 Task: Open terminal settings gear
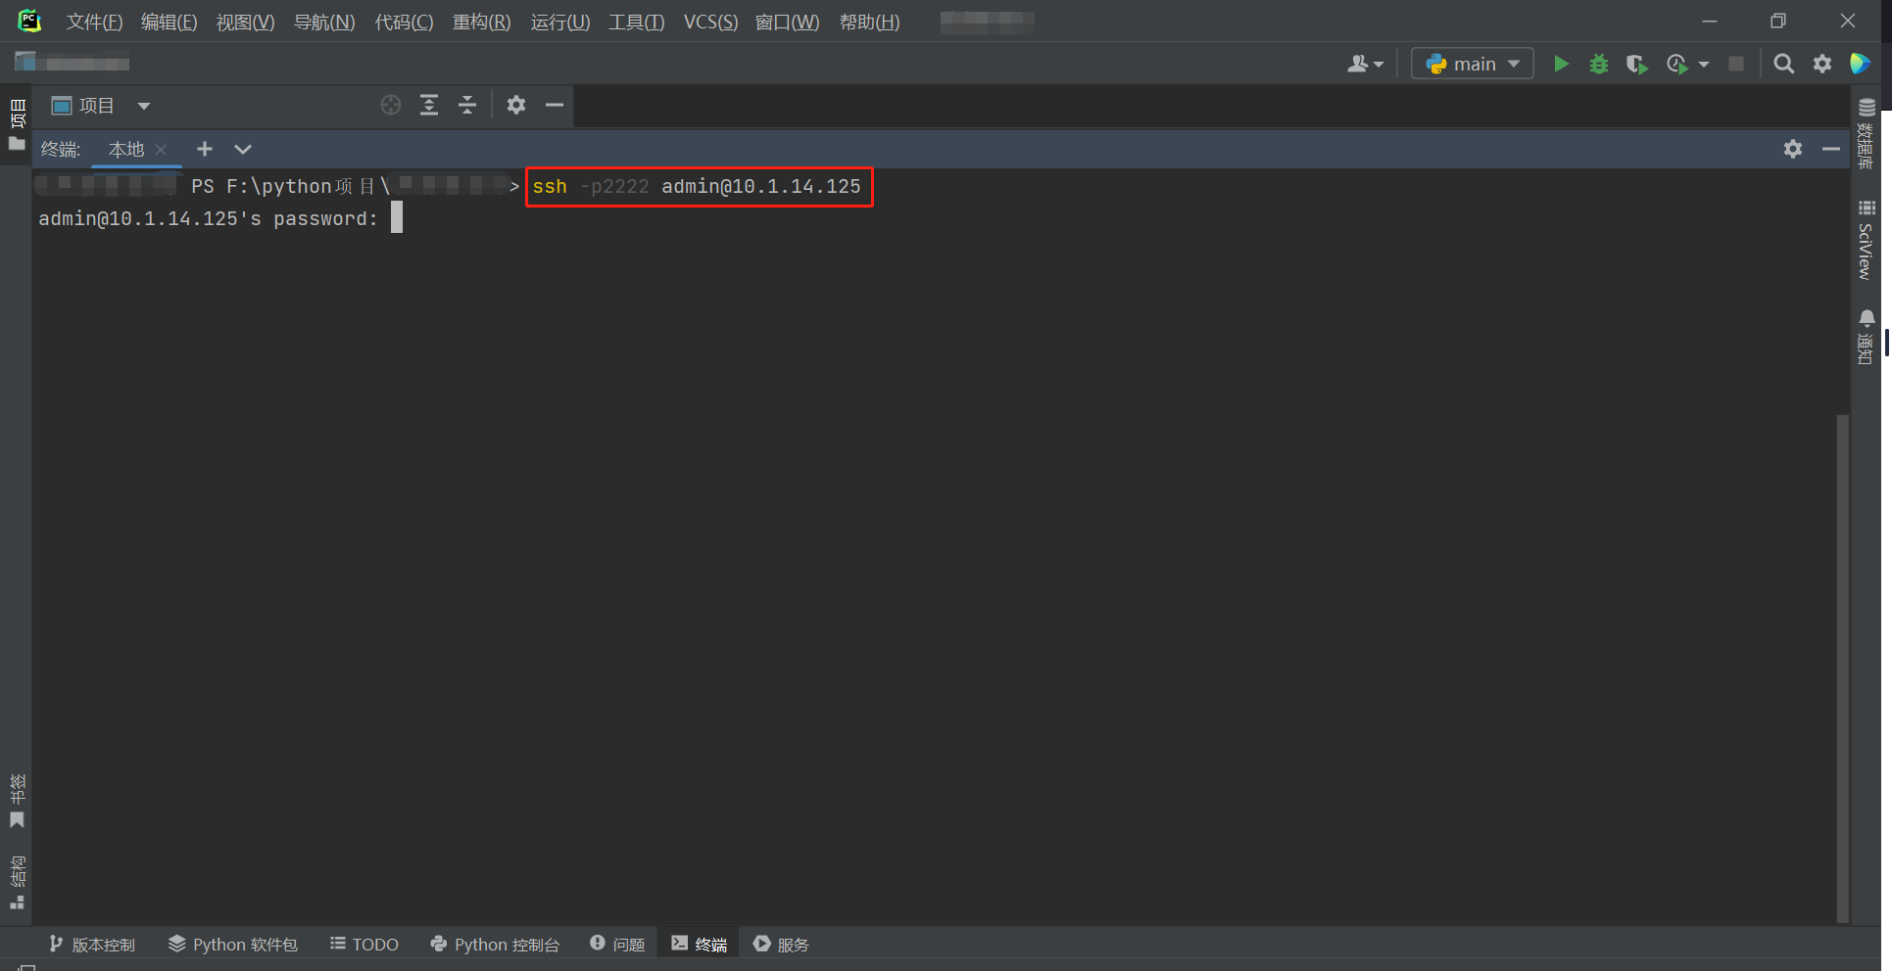1792,149
